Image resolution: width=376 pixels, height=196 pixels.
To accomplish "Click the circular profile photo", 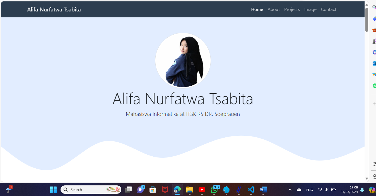I will pyautogui.click(x=183, y=60).
